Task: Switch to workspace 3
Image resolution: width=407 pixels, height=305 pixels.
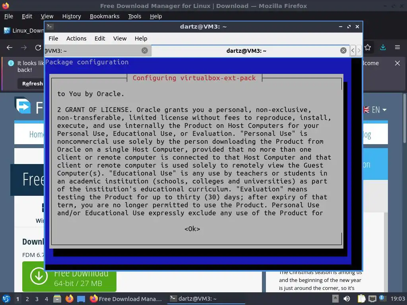Action: (x=37, y=299)
